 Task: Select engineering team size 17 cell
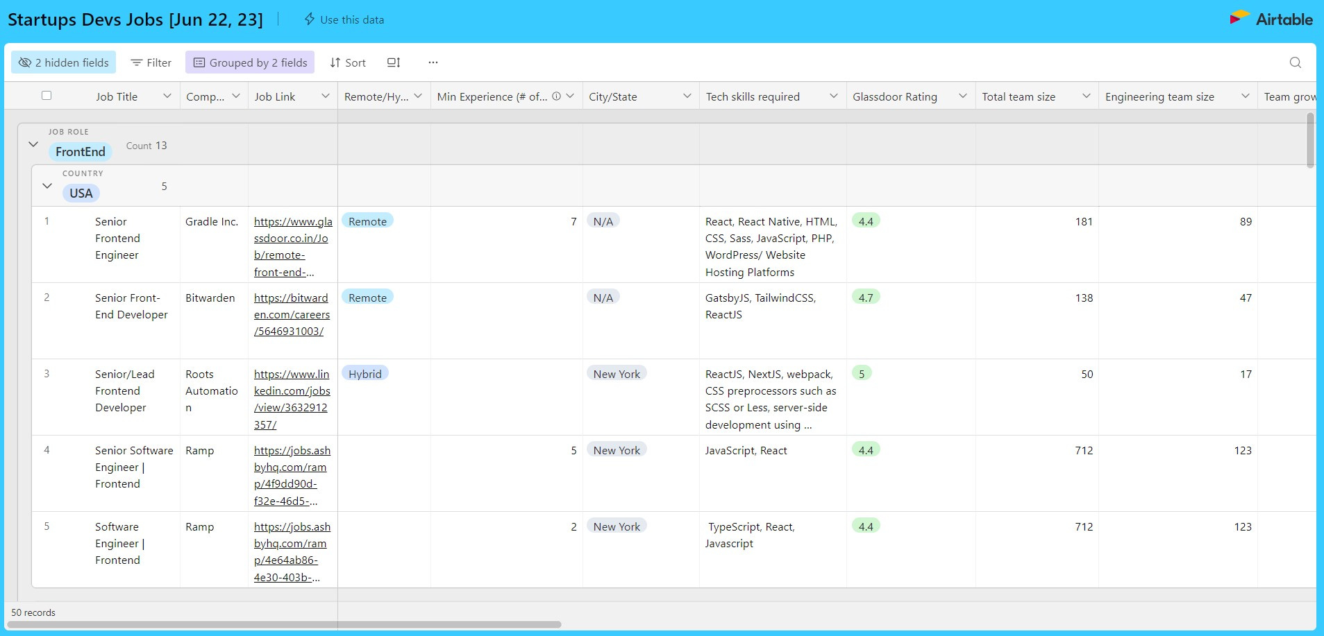click(x=1178, y=397)
